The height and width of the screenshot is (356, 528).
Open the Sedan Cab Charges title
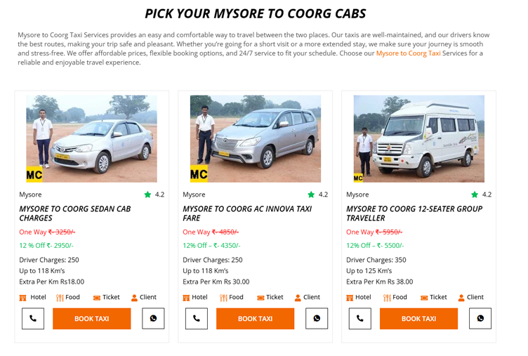[x=75, y=213]
